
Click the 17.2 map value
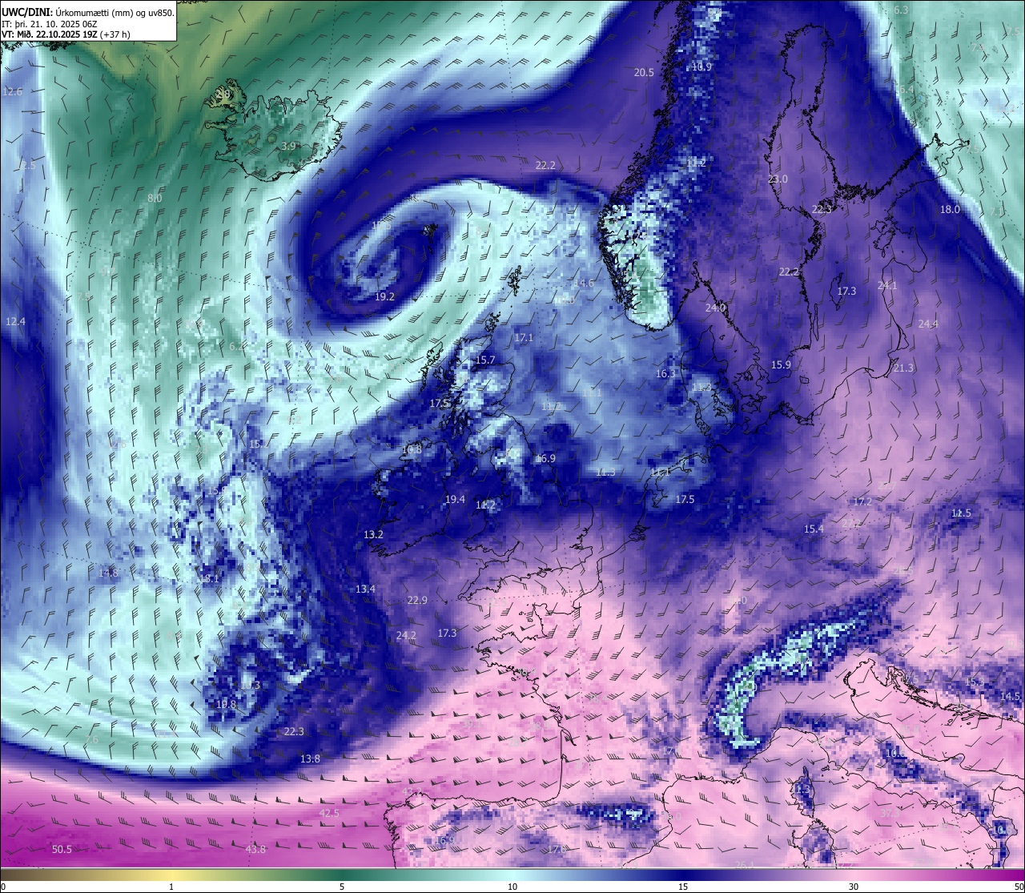point(862,502)
